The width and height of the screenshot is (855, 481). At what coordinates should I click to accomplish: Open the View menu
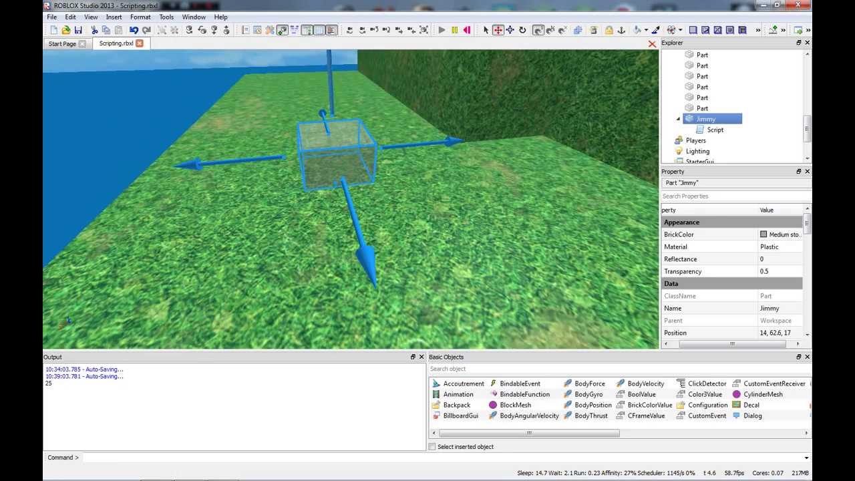pos(91,17)
